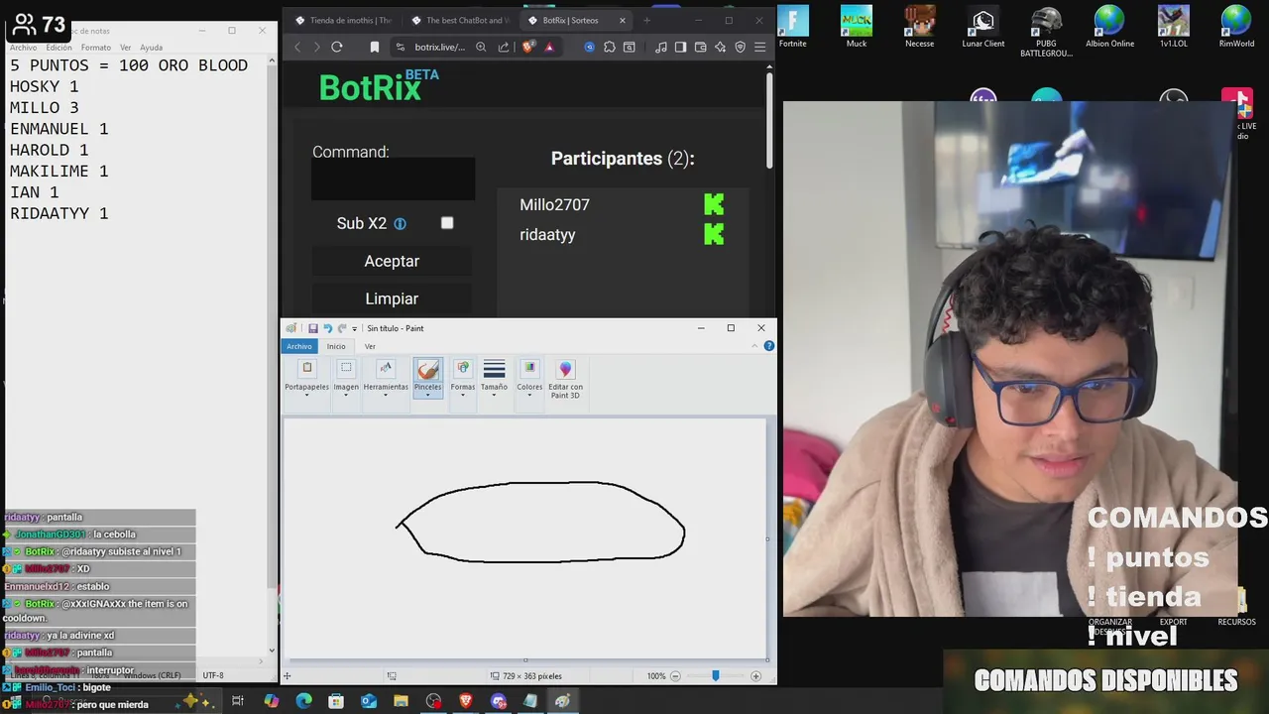The width and height of the screenshot is (1269, 714).
Task: Open Leo AI sparkle icon in browser
Action: click(721, 47)
